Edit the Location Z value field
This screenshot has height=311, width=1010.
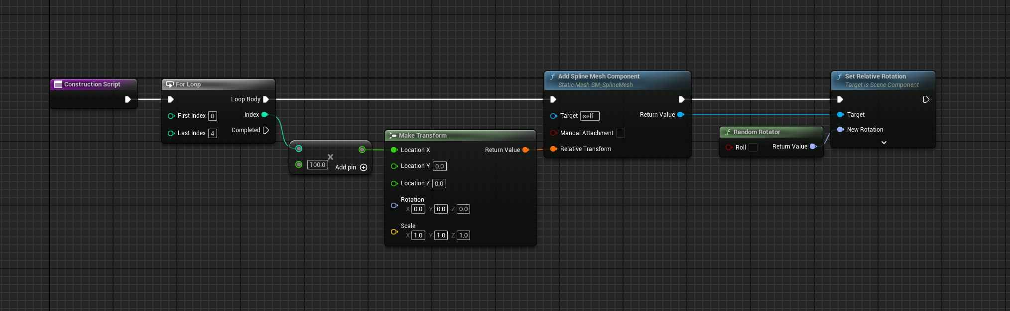439,184
